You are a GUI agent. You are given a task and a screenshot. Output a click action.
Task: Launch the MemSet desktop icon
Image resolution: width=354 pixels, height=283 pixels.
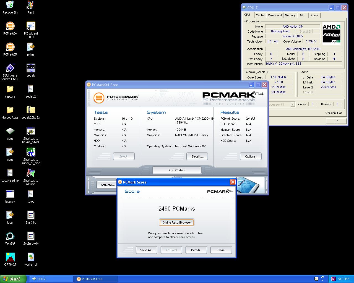pyautogui.click(x=10, y=239)
